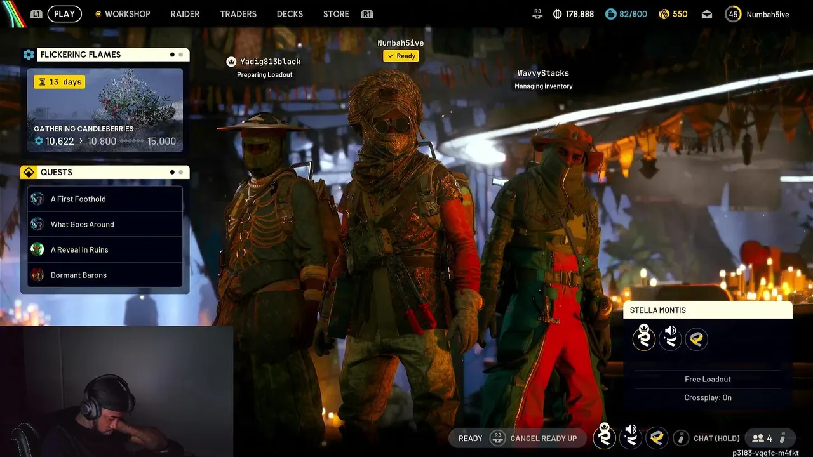Viewport: 813px width, 457px height.
Task: Click crowned party-leader icon in Stella Montis panel
Action: (x=644, y=338)
